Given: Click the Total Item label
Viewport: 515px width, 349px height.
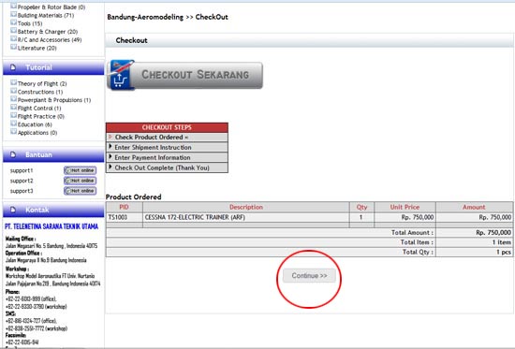Looking at the screenshot, I should click(x=417, y=242).
